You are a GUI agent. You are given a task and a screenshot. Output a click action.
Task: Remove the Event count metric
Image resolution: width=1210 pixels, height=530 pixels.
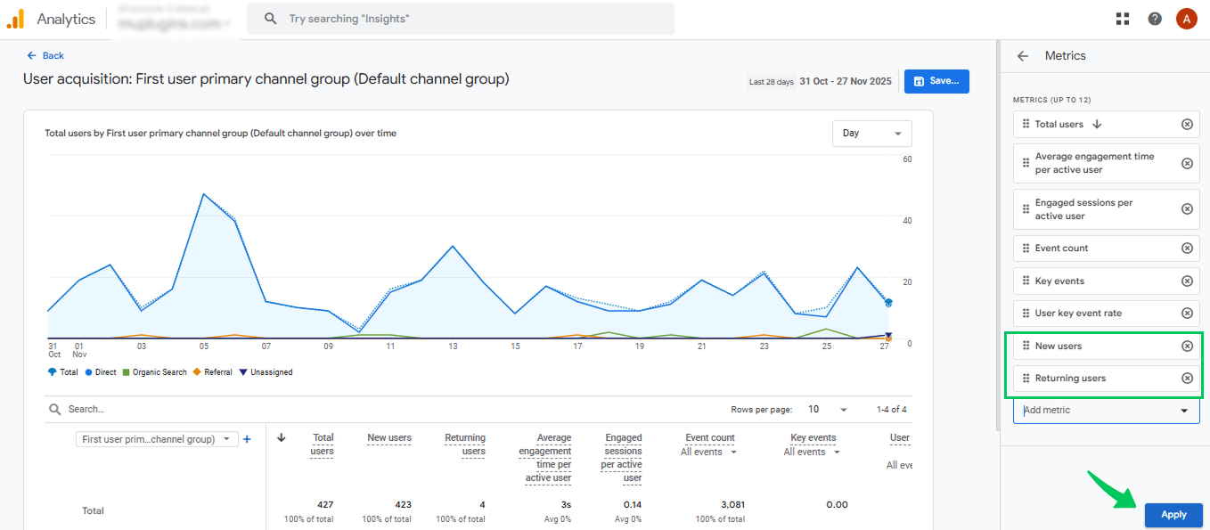[1187, 249]
